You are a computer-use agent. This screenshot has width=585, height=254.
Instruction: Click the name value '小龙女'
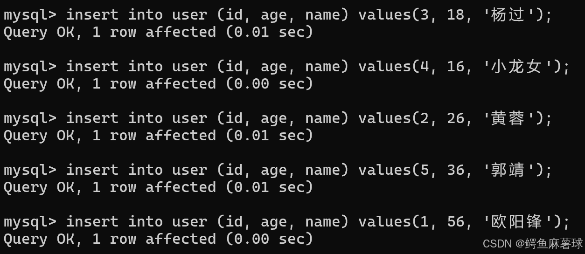517,67
